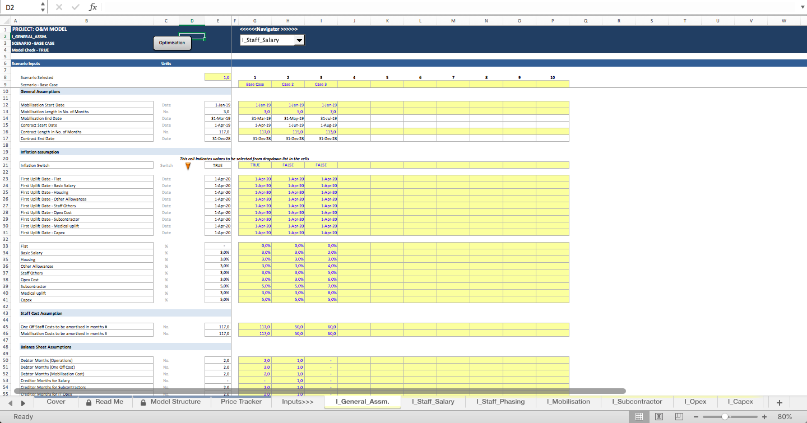This screenshot has height=423, width=807.
Task: Click the Insert Function (fx) icon
Action: pos(92,7)
